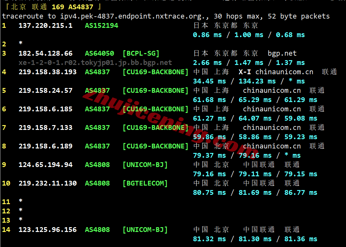The image size is (346, 247).
Task: Click the 0.86 ms latency value
Action: coord(207,35)
